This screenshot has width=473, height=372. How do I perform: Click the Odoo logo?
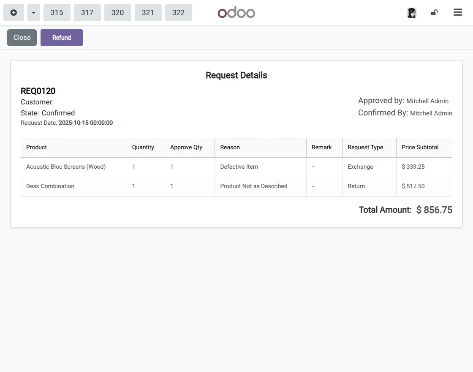click(x=236, y=12)
